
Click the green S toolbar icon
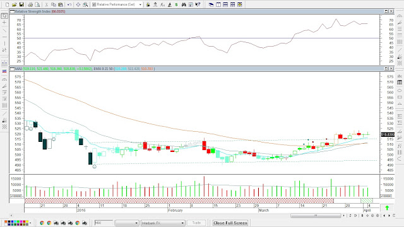177,4
